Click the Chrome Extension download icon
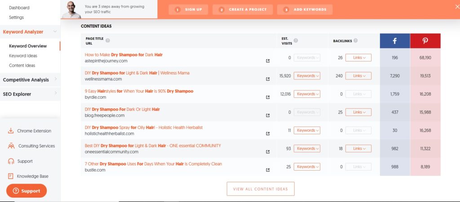The width and height of the screenshot is (460, 202). tap(10, 131)
